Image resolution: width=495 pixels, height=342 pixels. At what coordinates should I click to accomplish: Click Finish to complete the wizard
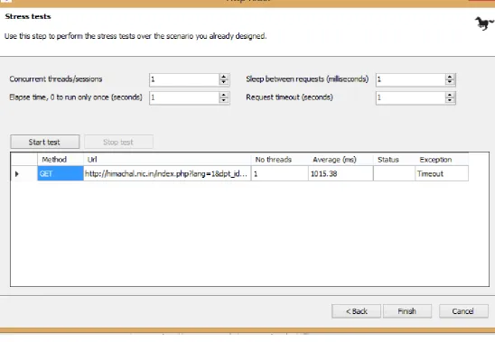click(x=407, y=311)
